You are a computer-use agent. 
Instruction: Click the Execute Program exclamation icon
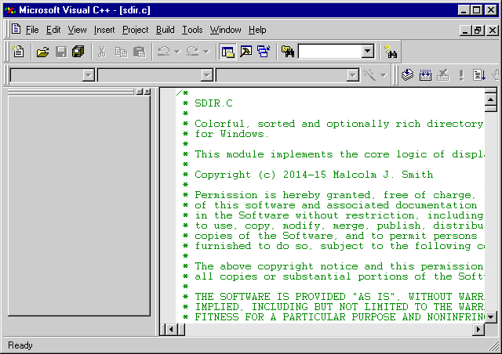[x=461, y=75]
